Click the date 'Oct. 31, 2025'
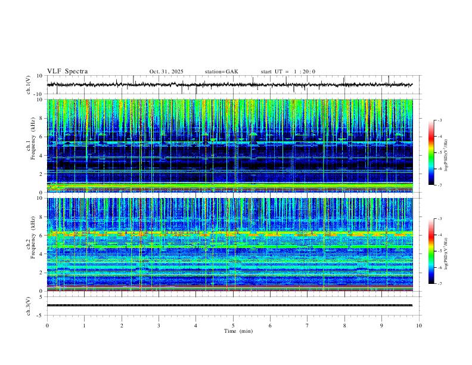Screen dimensions: 472x365 (x=166, y=72)
